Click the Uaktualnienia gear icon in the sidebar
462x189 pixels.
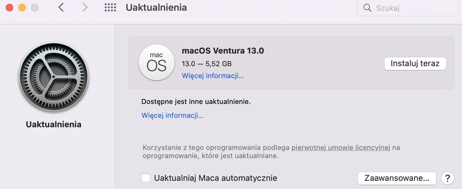point(53,77)
